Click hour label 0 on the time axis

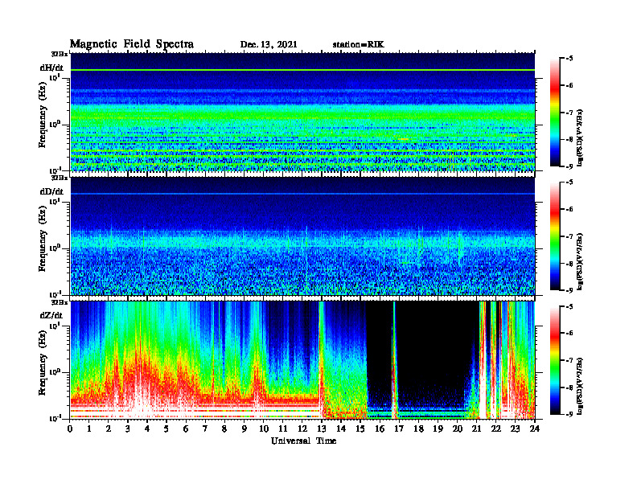[70, 429]
